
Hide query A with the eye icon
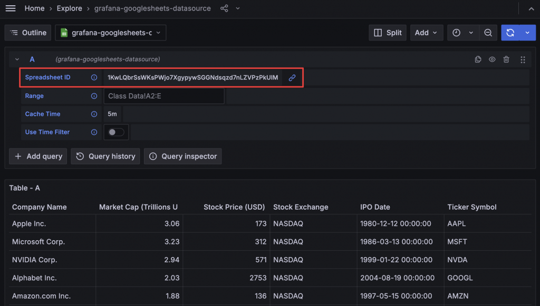[492, 60]
